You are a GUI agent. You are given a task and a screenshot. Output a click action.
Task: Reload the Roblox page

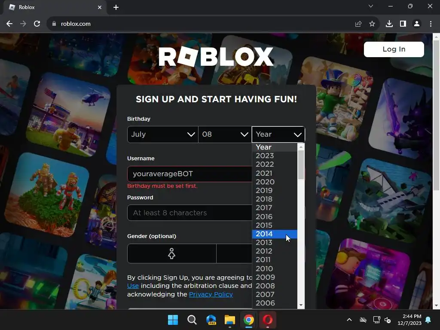point(37,24)
